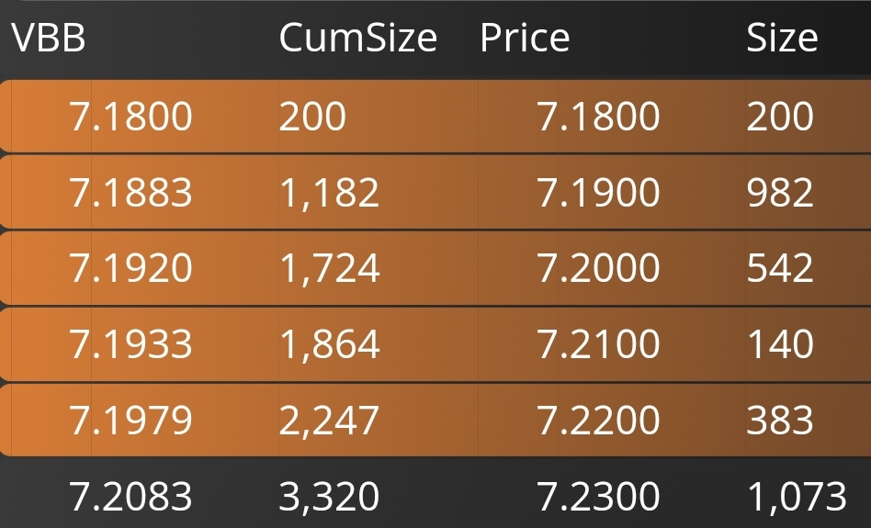
Task: Click the CumSize 1,724 cell
Action: pos(330,267)
